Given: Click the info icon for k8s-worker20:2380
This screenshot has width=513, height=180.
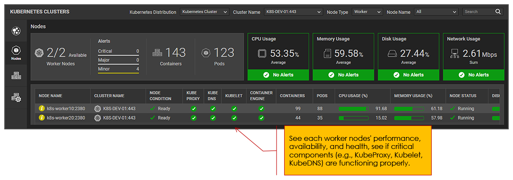Looking at the screenshot, I should 42,118.
